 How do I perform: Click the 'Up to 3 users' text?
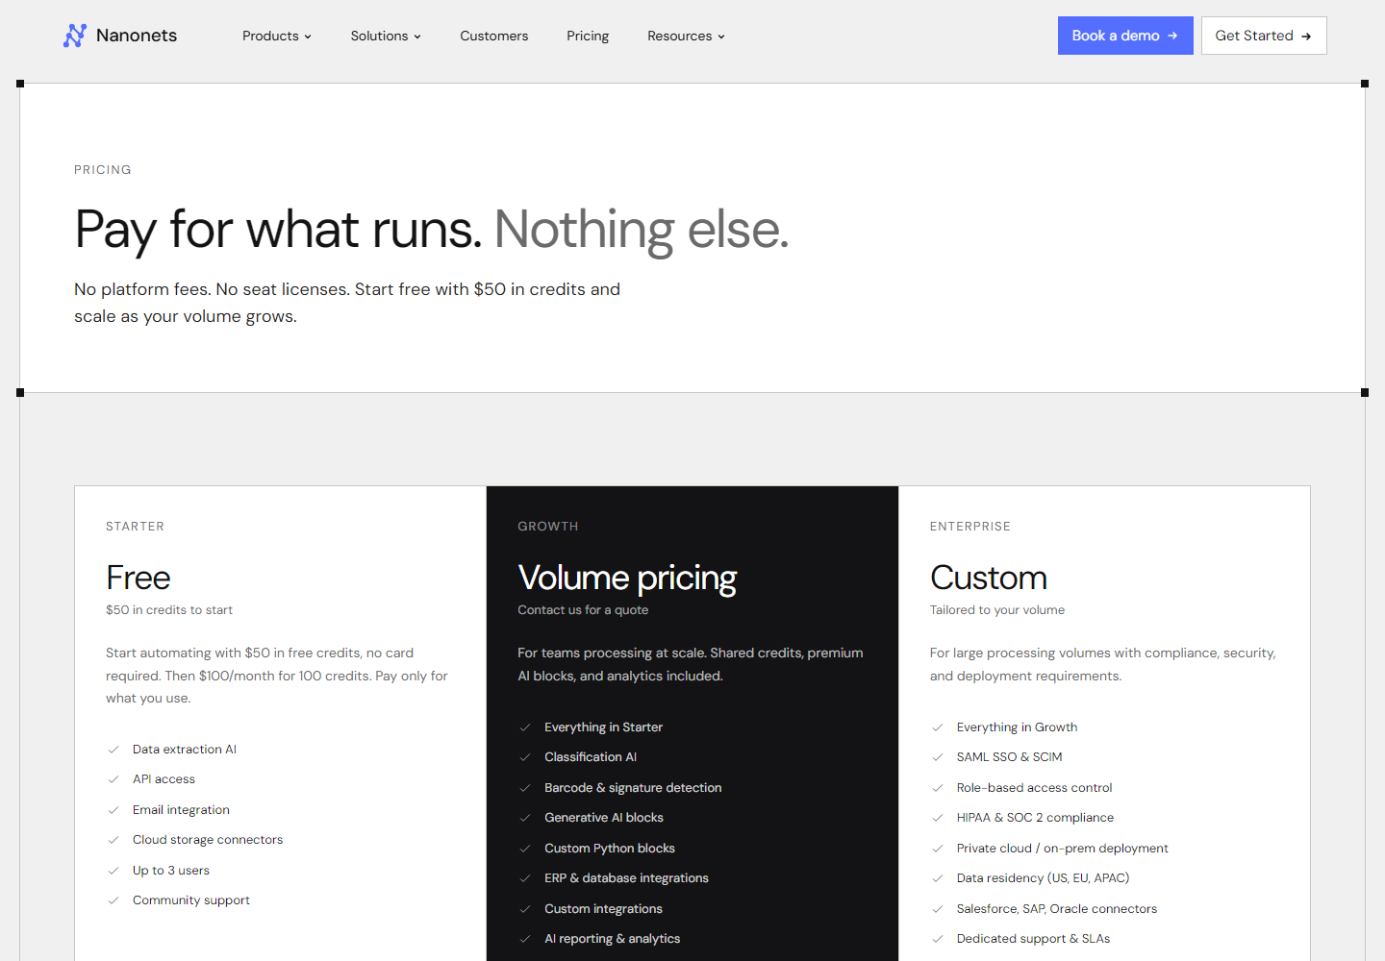pyautogui.click(x=171, y=871)
